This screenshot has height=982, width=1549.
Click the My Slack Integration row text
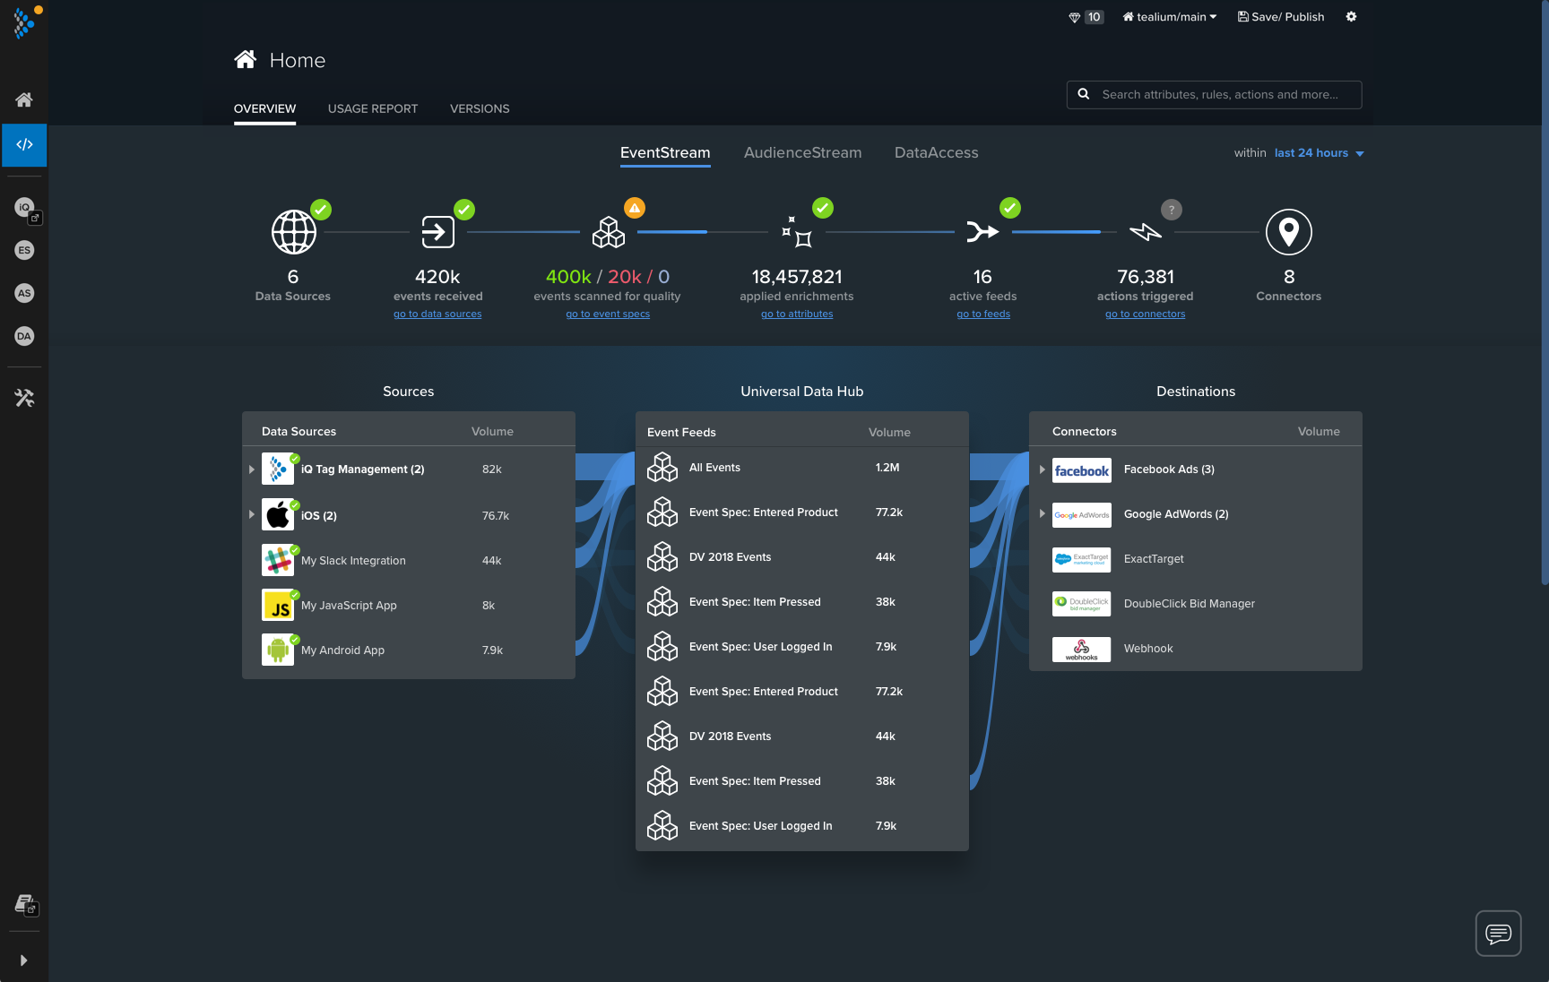[353, 561]
